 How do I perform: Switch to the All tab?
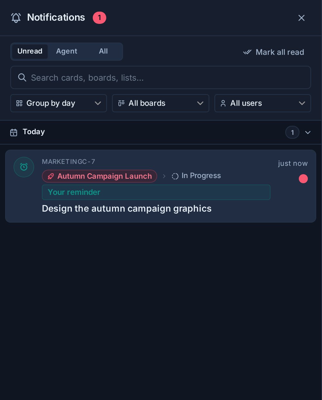(103, 51)
